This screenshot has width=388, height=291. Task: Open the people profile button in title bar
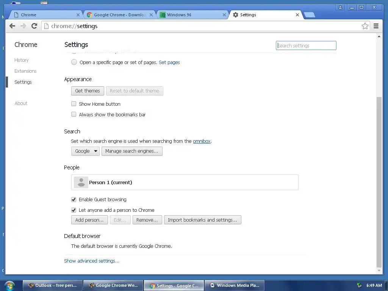tap(340, 8)
